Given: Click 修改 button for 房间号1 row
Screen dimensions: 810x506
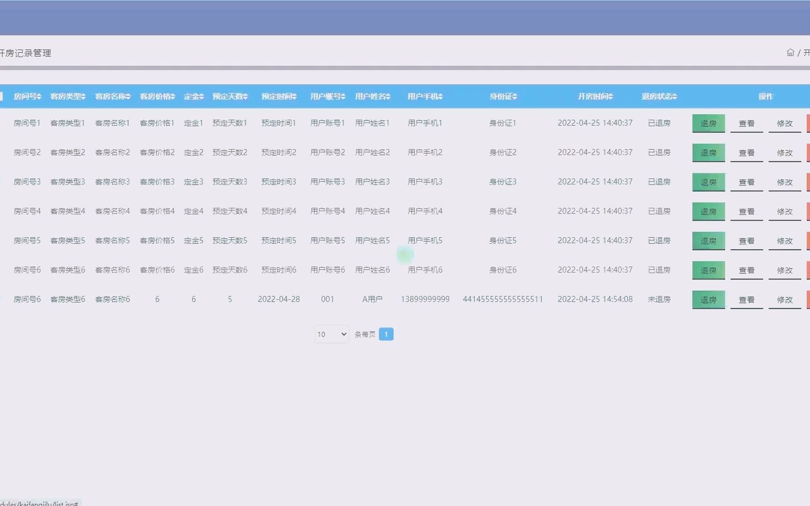Looking at the screenshot, I should pos(784,124).
